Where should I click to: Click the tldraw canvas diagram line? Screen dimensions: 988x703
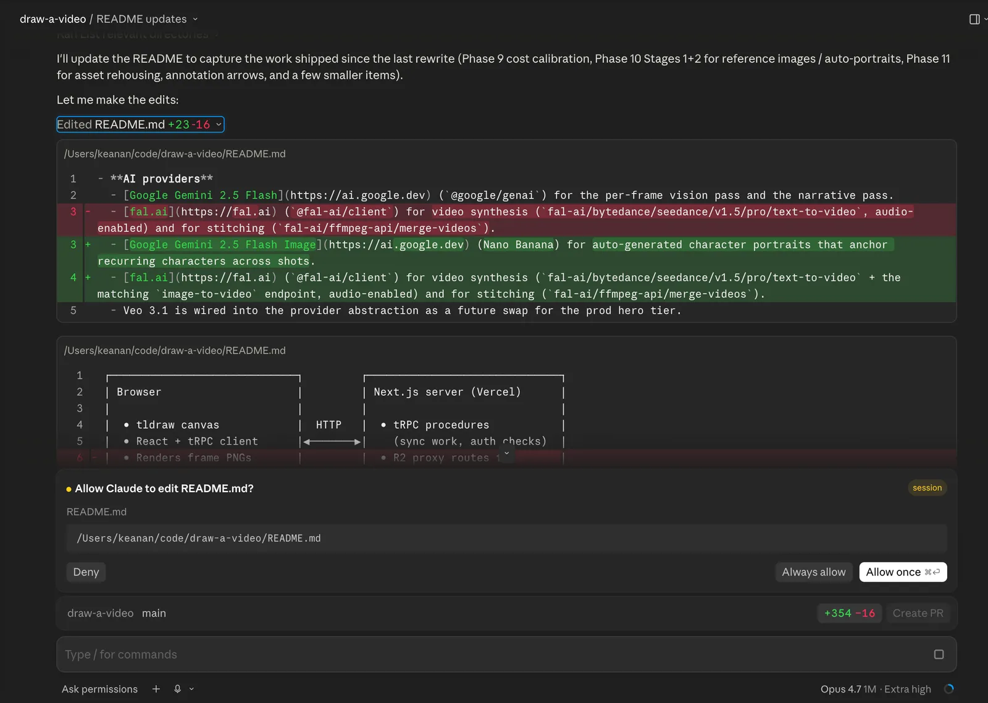point(177,425)
